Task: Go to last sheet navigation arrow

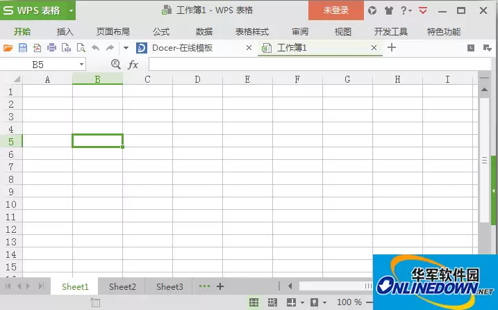Action: tap(41, 286)
